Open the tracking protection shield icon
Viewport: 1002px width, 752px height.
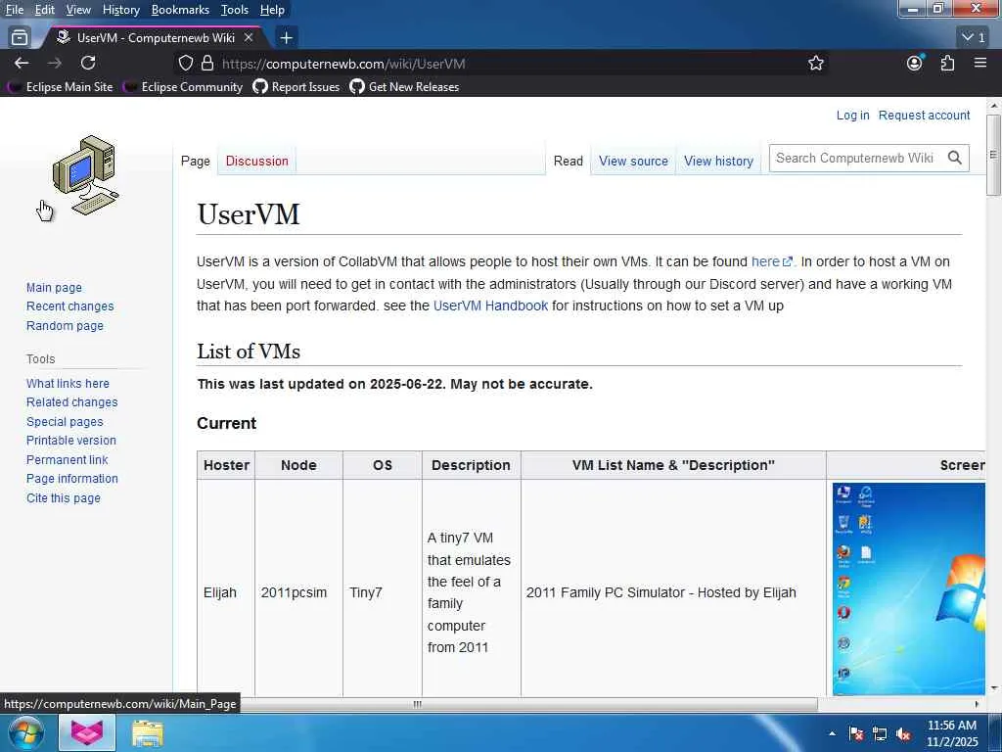185,63
